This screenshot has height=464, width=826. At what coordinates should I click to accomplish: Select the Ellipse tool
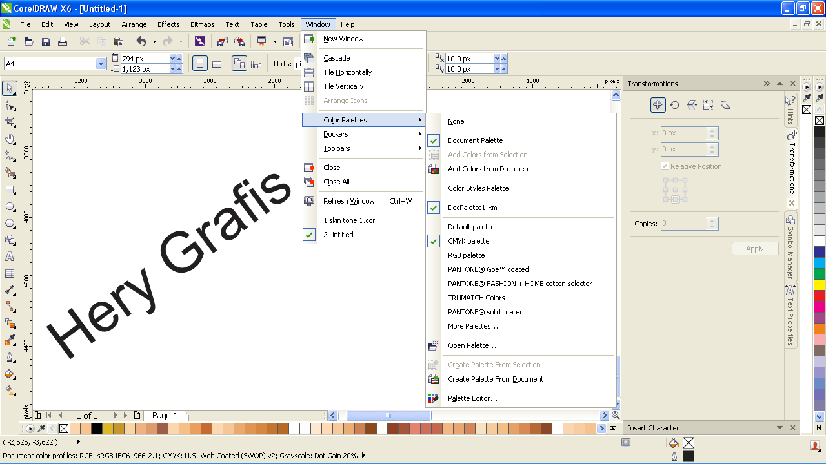(10, 207)
